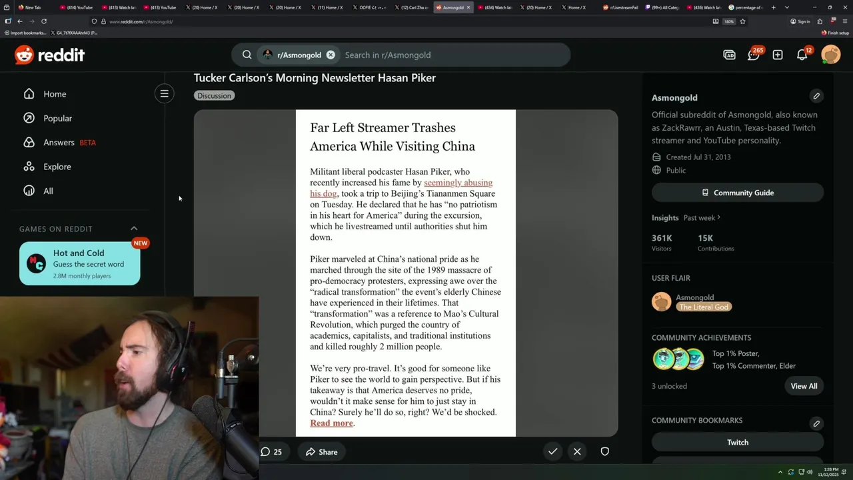Image resolution: width=853 pixels, height=480 pixels.
Task: Bookmark the page with the star icon
Action: click(x=742, y=21)
